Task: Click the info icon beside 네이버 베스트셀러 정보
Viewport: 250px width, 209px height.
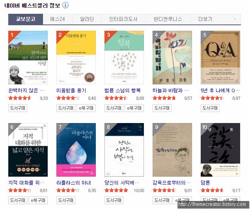Action: click(65, 5)
